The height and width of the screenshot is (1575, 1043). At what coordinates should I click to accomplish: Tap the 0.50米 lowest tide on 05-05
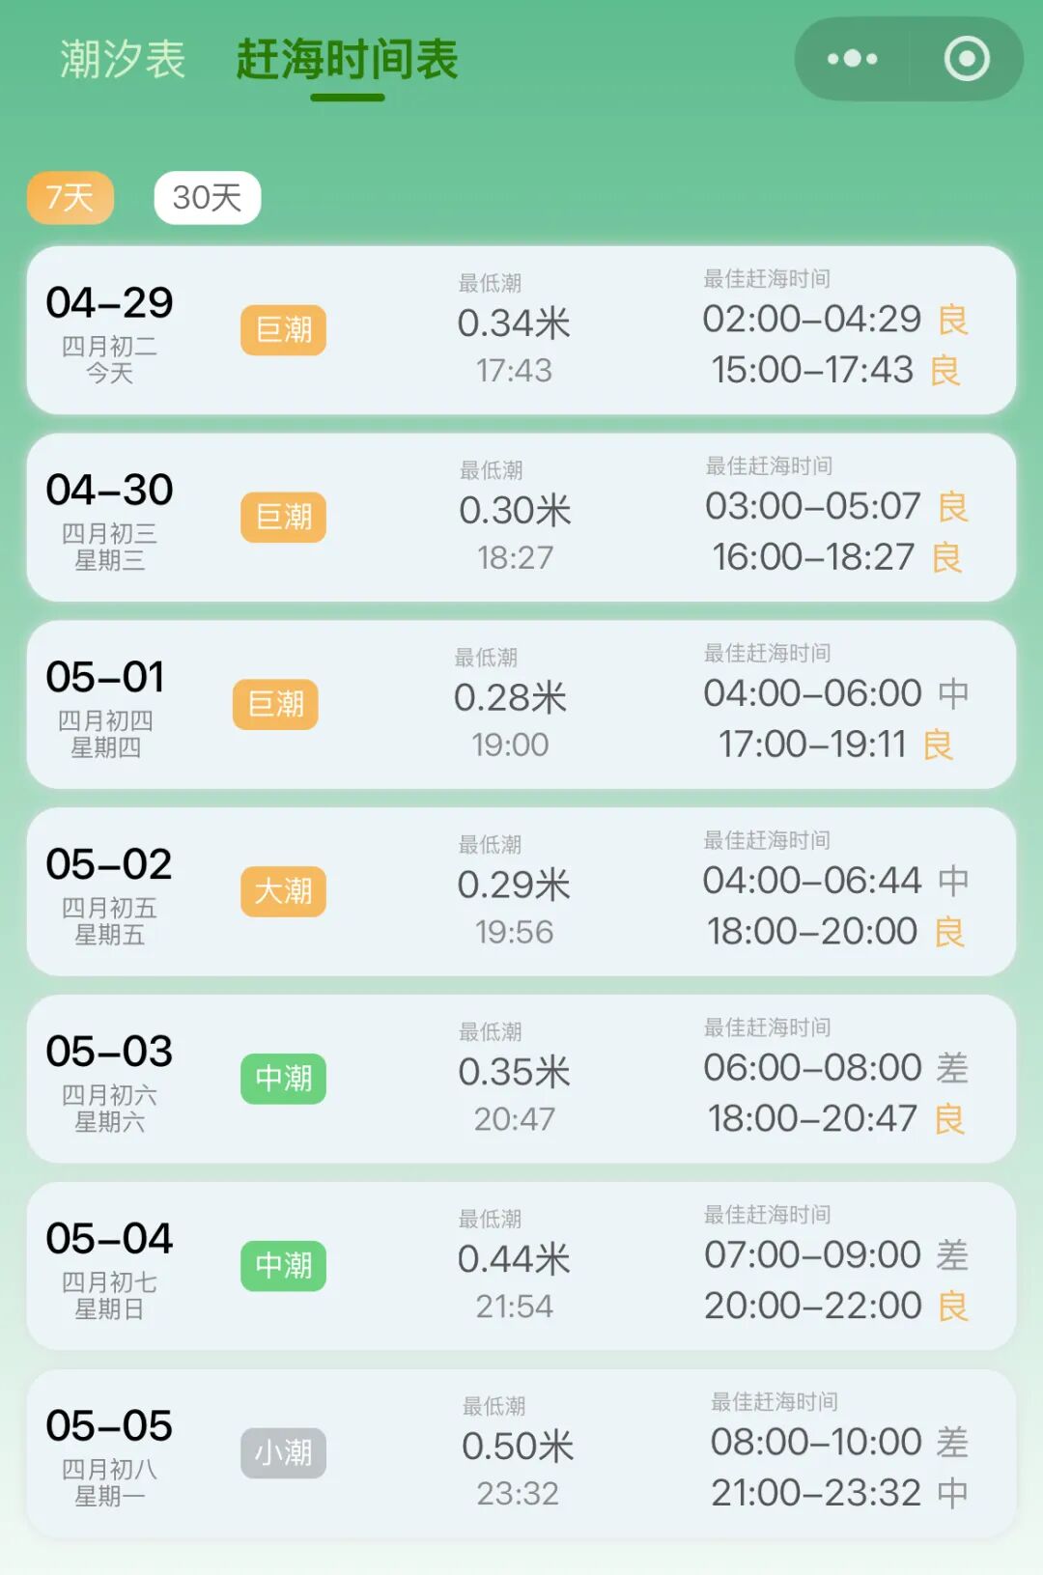coord(518,1447)
